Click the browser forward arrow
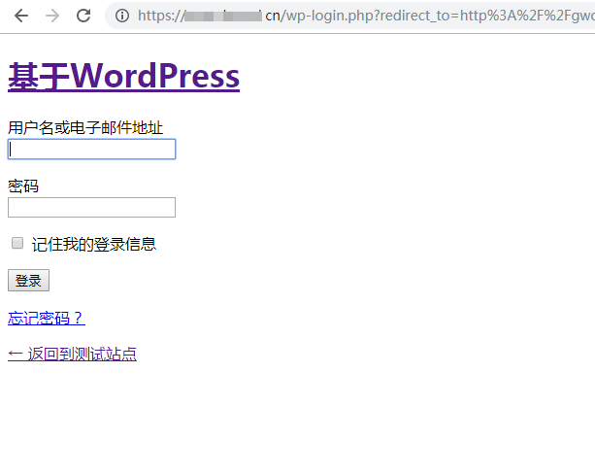This screenshot has width=595, height=474. coord(52,16)
